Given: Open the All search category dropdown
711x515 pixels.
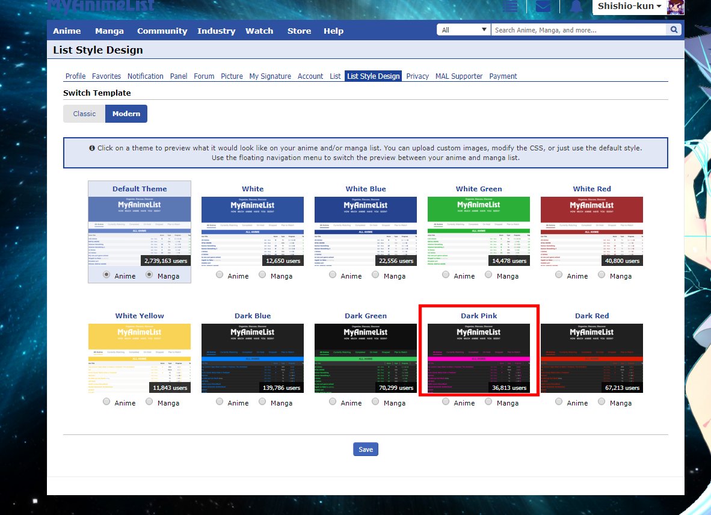Looking at the screenshot, I should [x=464, y=30].
